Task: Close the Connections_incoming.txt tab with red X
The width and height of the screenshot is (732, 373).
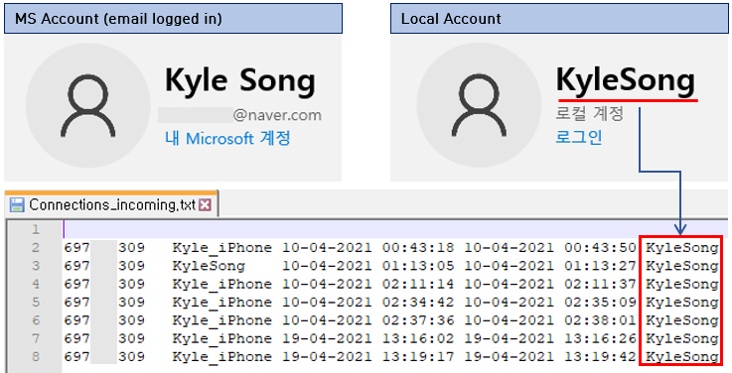Action: pos(205,204)
